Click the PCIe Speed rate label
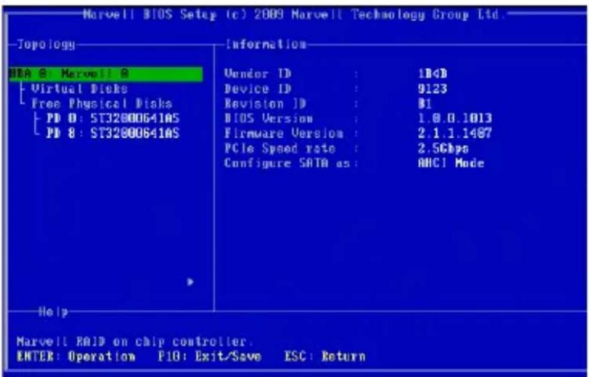The height and width of the screenshot is (377, 589). tap(280, 148)
